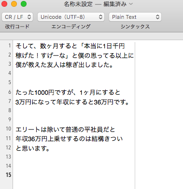The height and width of the screenshot is (189, 183).
Task: Click line number 4 in the gutter
Action: click(x=10, y=73)
